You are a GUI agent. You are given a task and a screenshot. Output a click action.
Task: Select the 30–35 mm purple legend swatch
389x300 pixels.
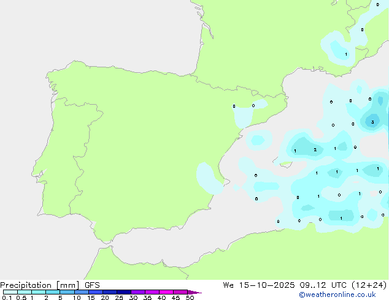click(x=138, y=292)
